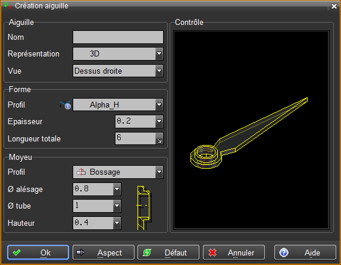341x265 pixels.
Task: Click the Aspect button icon
Action: click(x=80, y=252)
